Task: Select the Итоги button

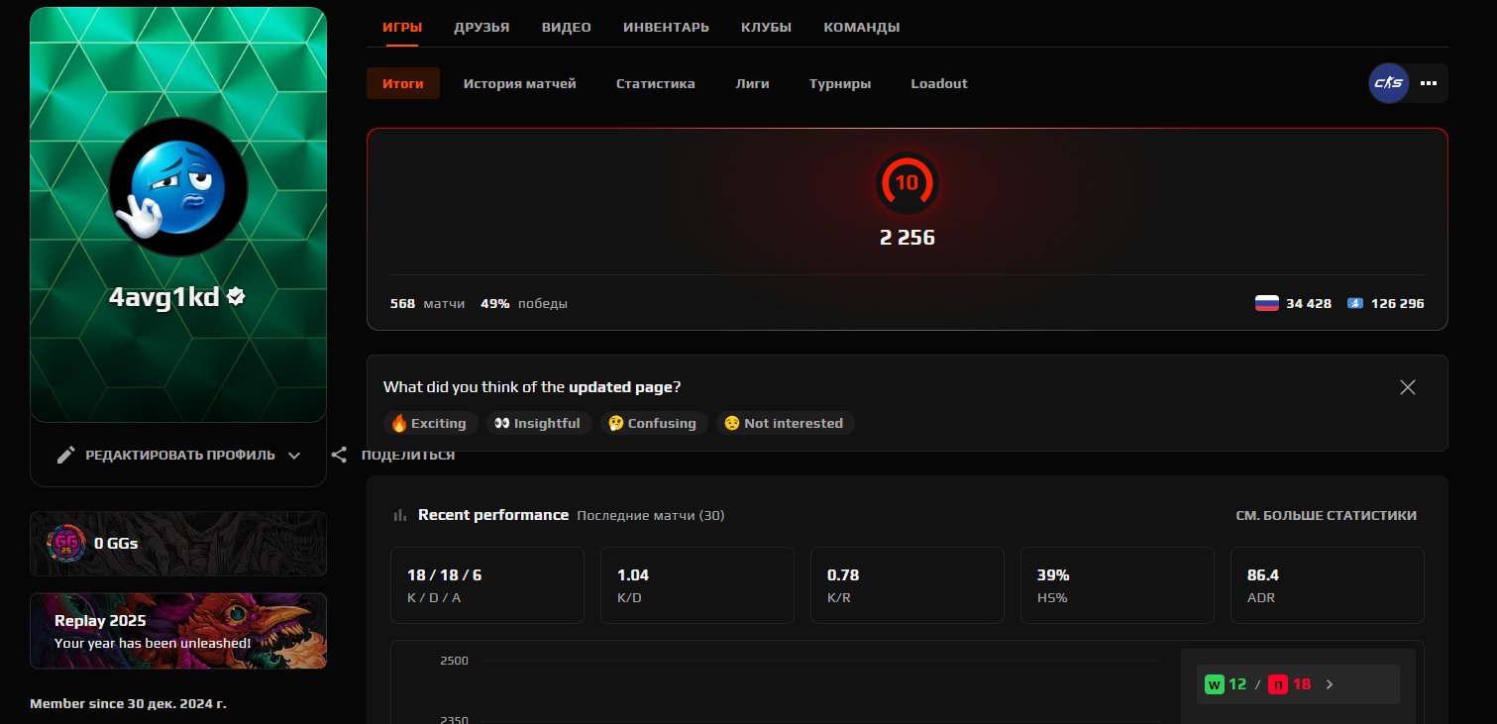Action: pos(402,84)
